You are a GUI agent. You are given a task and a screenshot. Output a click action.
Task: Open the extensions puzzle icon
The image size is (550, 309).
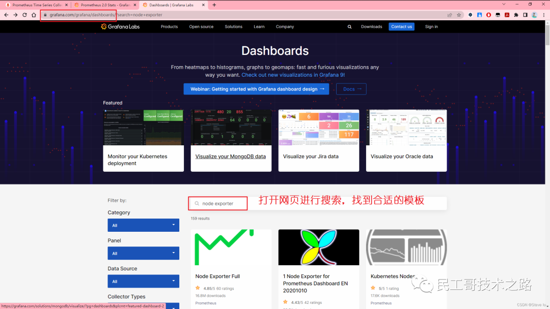[516, 15]
